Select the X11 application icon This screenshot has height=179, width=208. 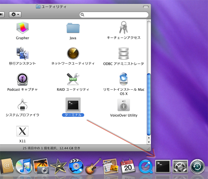coord(22,131)
